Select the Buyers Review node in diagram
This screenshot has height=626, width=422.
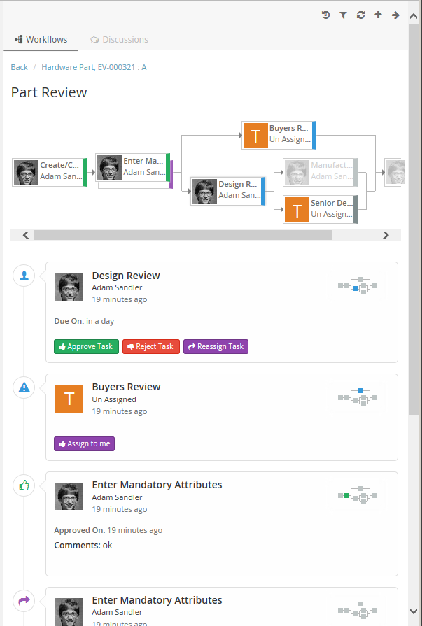click(x=279, y=135)
